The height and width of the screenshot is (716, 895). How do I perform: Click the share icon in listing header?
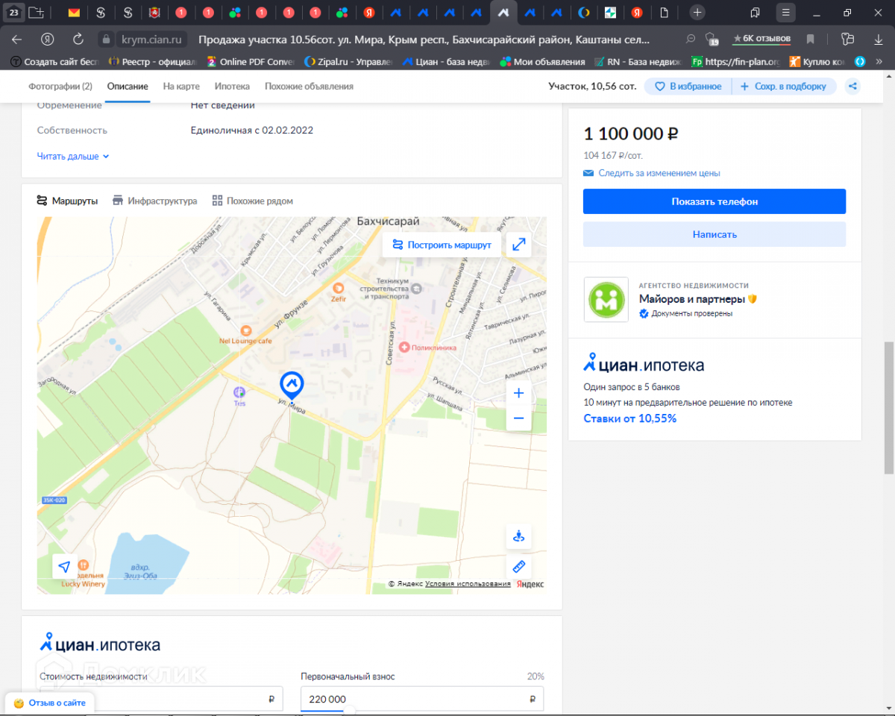point(852,87)
